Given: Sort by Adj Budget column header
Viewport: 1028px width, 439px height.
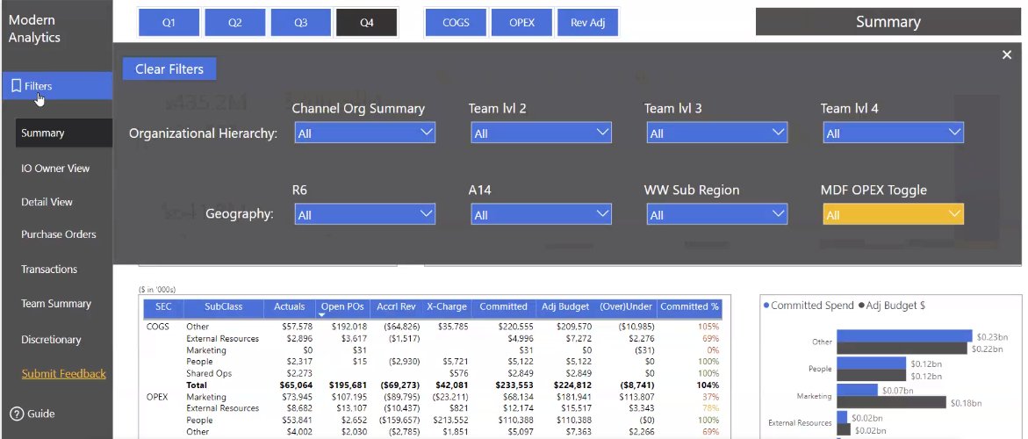Looking at the screenshot, I should pyautogui.click(x=564, y=306).
